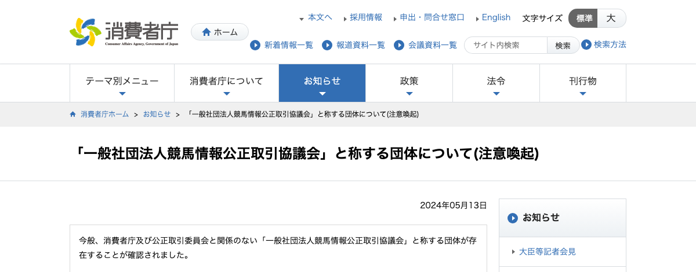
Task: Open 報道資料一覧 link
Action: coord(360,45)
